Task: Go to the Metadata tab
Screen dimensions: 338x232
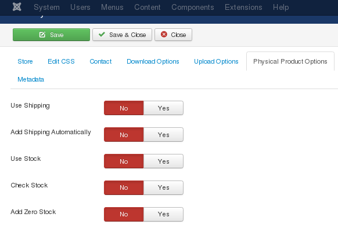Action: tap(31, 79)
